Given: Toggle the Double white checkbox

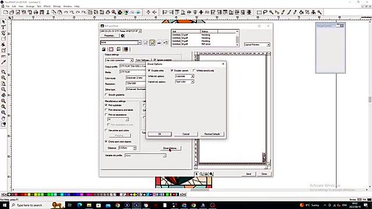Looking at the screenshot, I should [149, 70].
